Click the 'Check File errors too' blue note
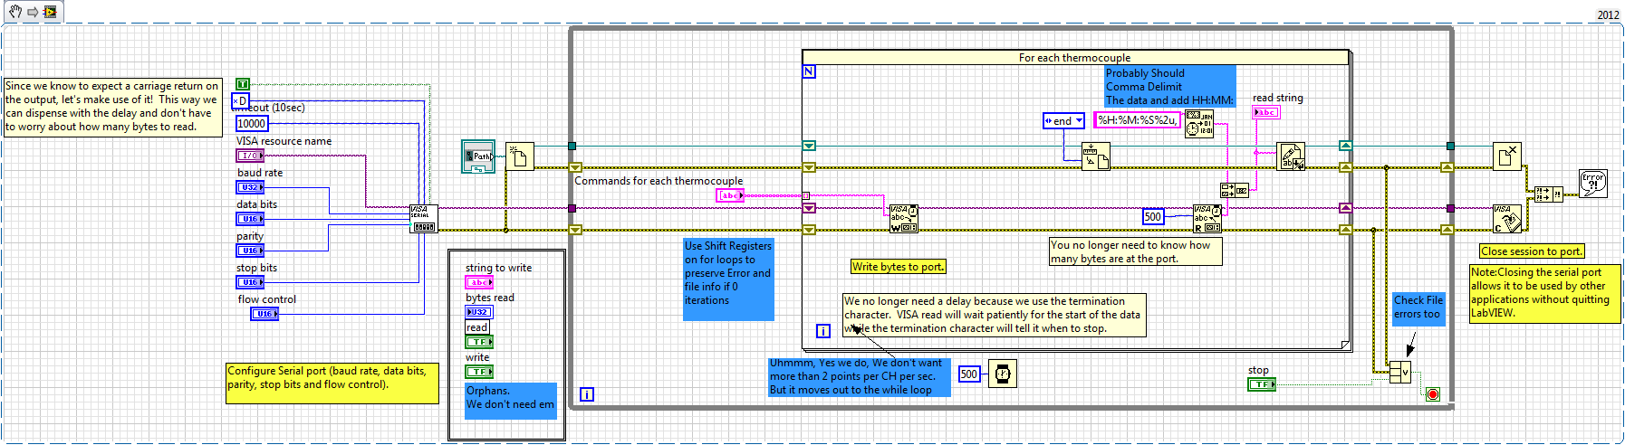The image size is (1625, 445). pos(1418,308)
